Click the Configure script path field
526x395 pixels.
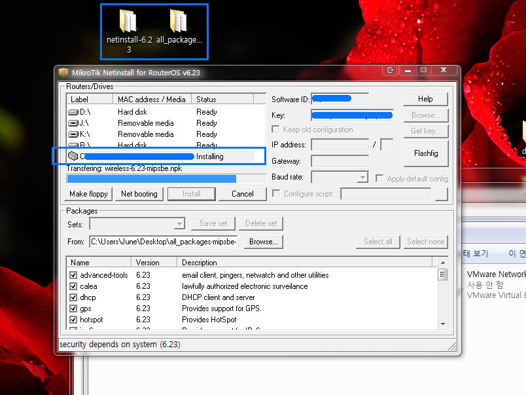(386, 194)
